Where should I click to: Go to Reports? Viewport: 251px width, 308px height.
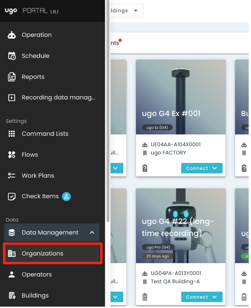[x=52, y=77]
